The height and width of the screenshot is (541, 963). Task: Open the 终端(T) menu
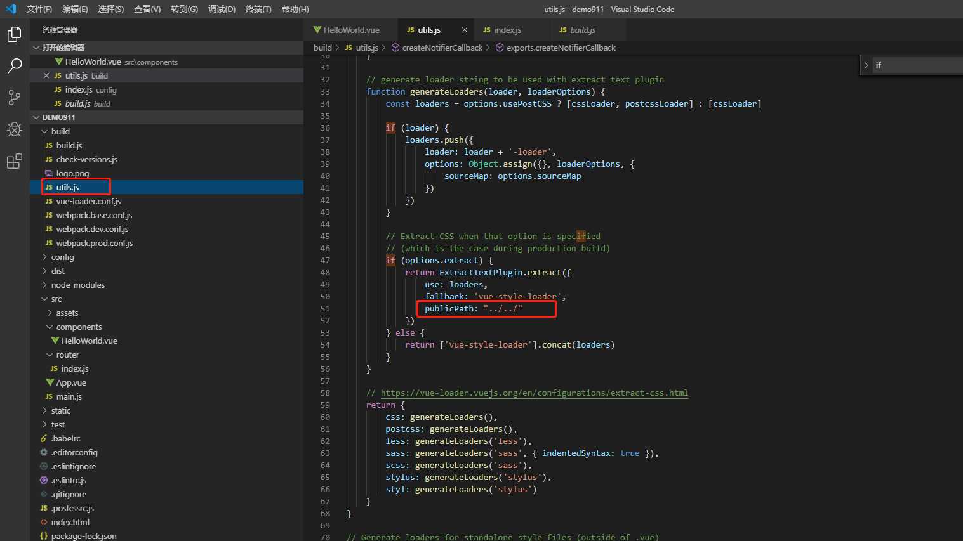(x=258, y=9)
